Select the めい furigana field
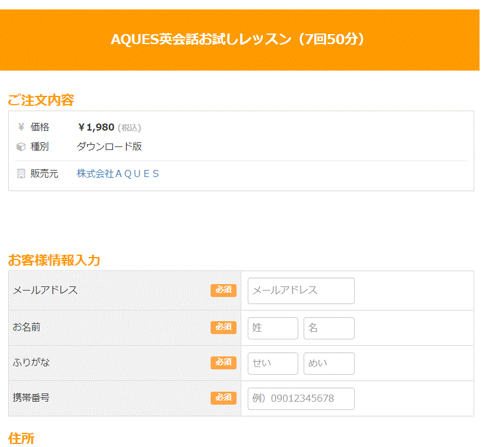This screenshot has width=486, height=447. click(329, 363)
